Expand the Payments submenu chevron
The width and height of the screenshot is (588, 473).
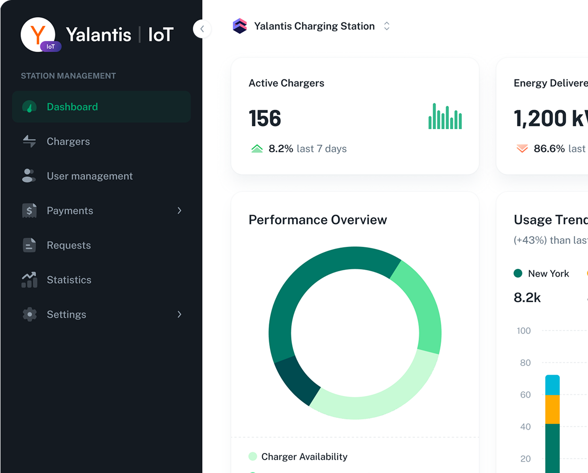pos(179,211)
